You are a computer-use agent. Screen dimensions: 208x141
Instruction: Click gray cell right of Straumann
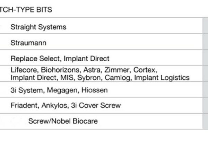click(x=205, y=43)
